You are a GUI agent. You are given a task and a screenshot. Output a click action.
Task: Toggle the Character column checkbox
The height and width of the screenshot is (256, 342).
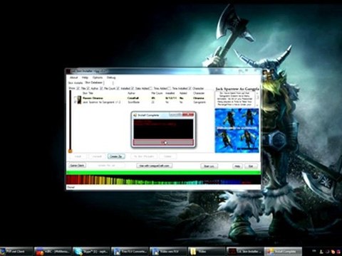tap(190, 88)
